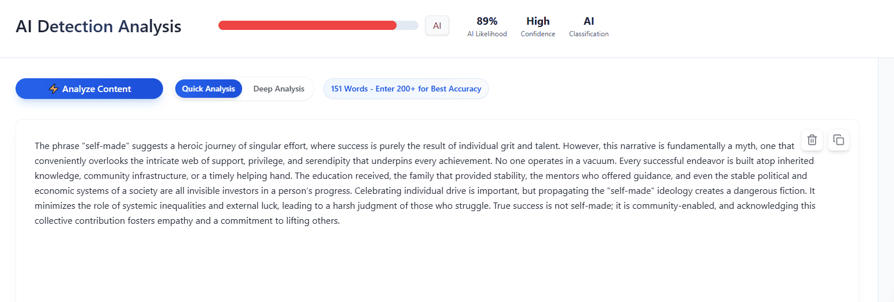Click the unfilled end of the likelihood bar

click(408, 25)
